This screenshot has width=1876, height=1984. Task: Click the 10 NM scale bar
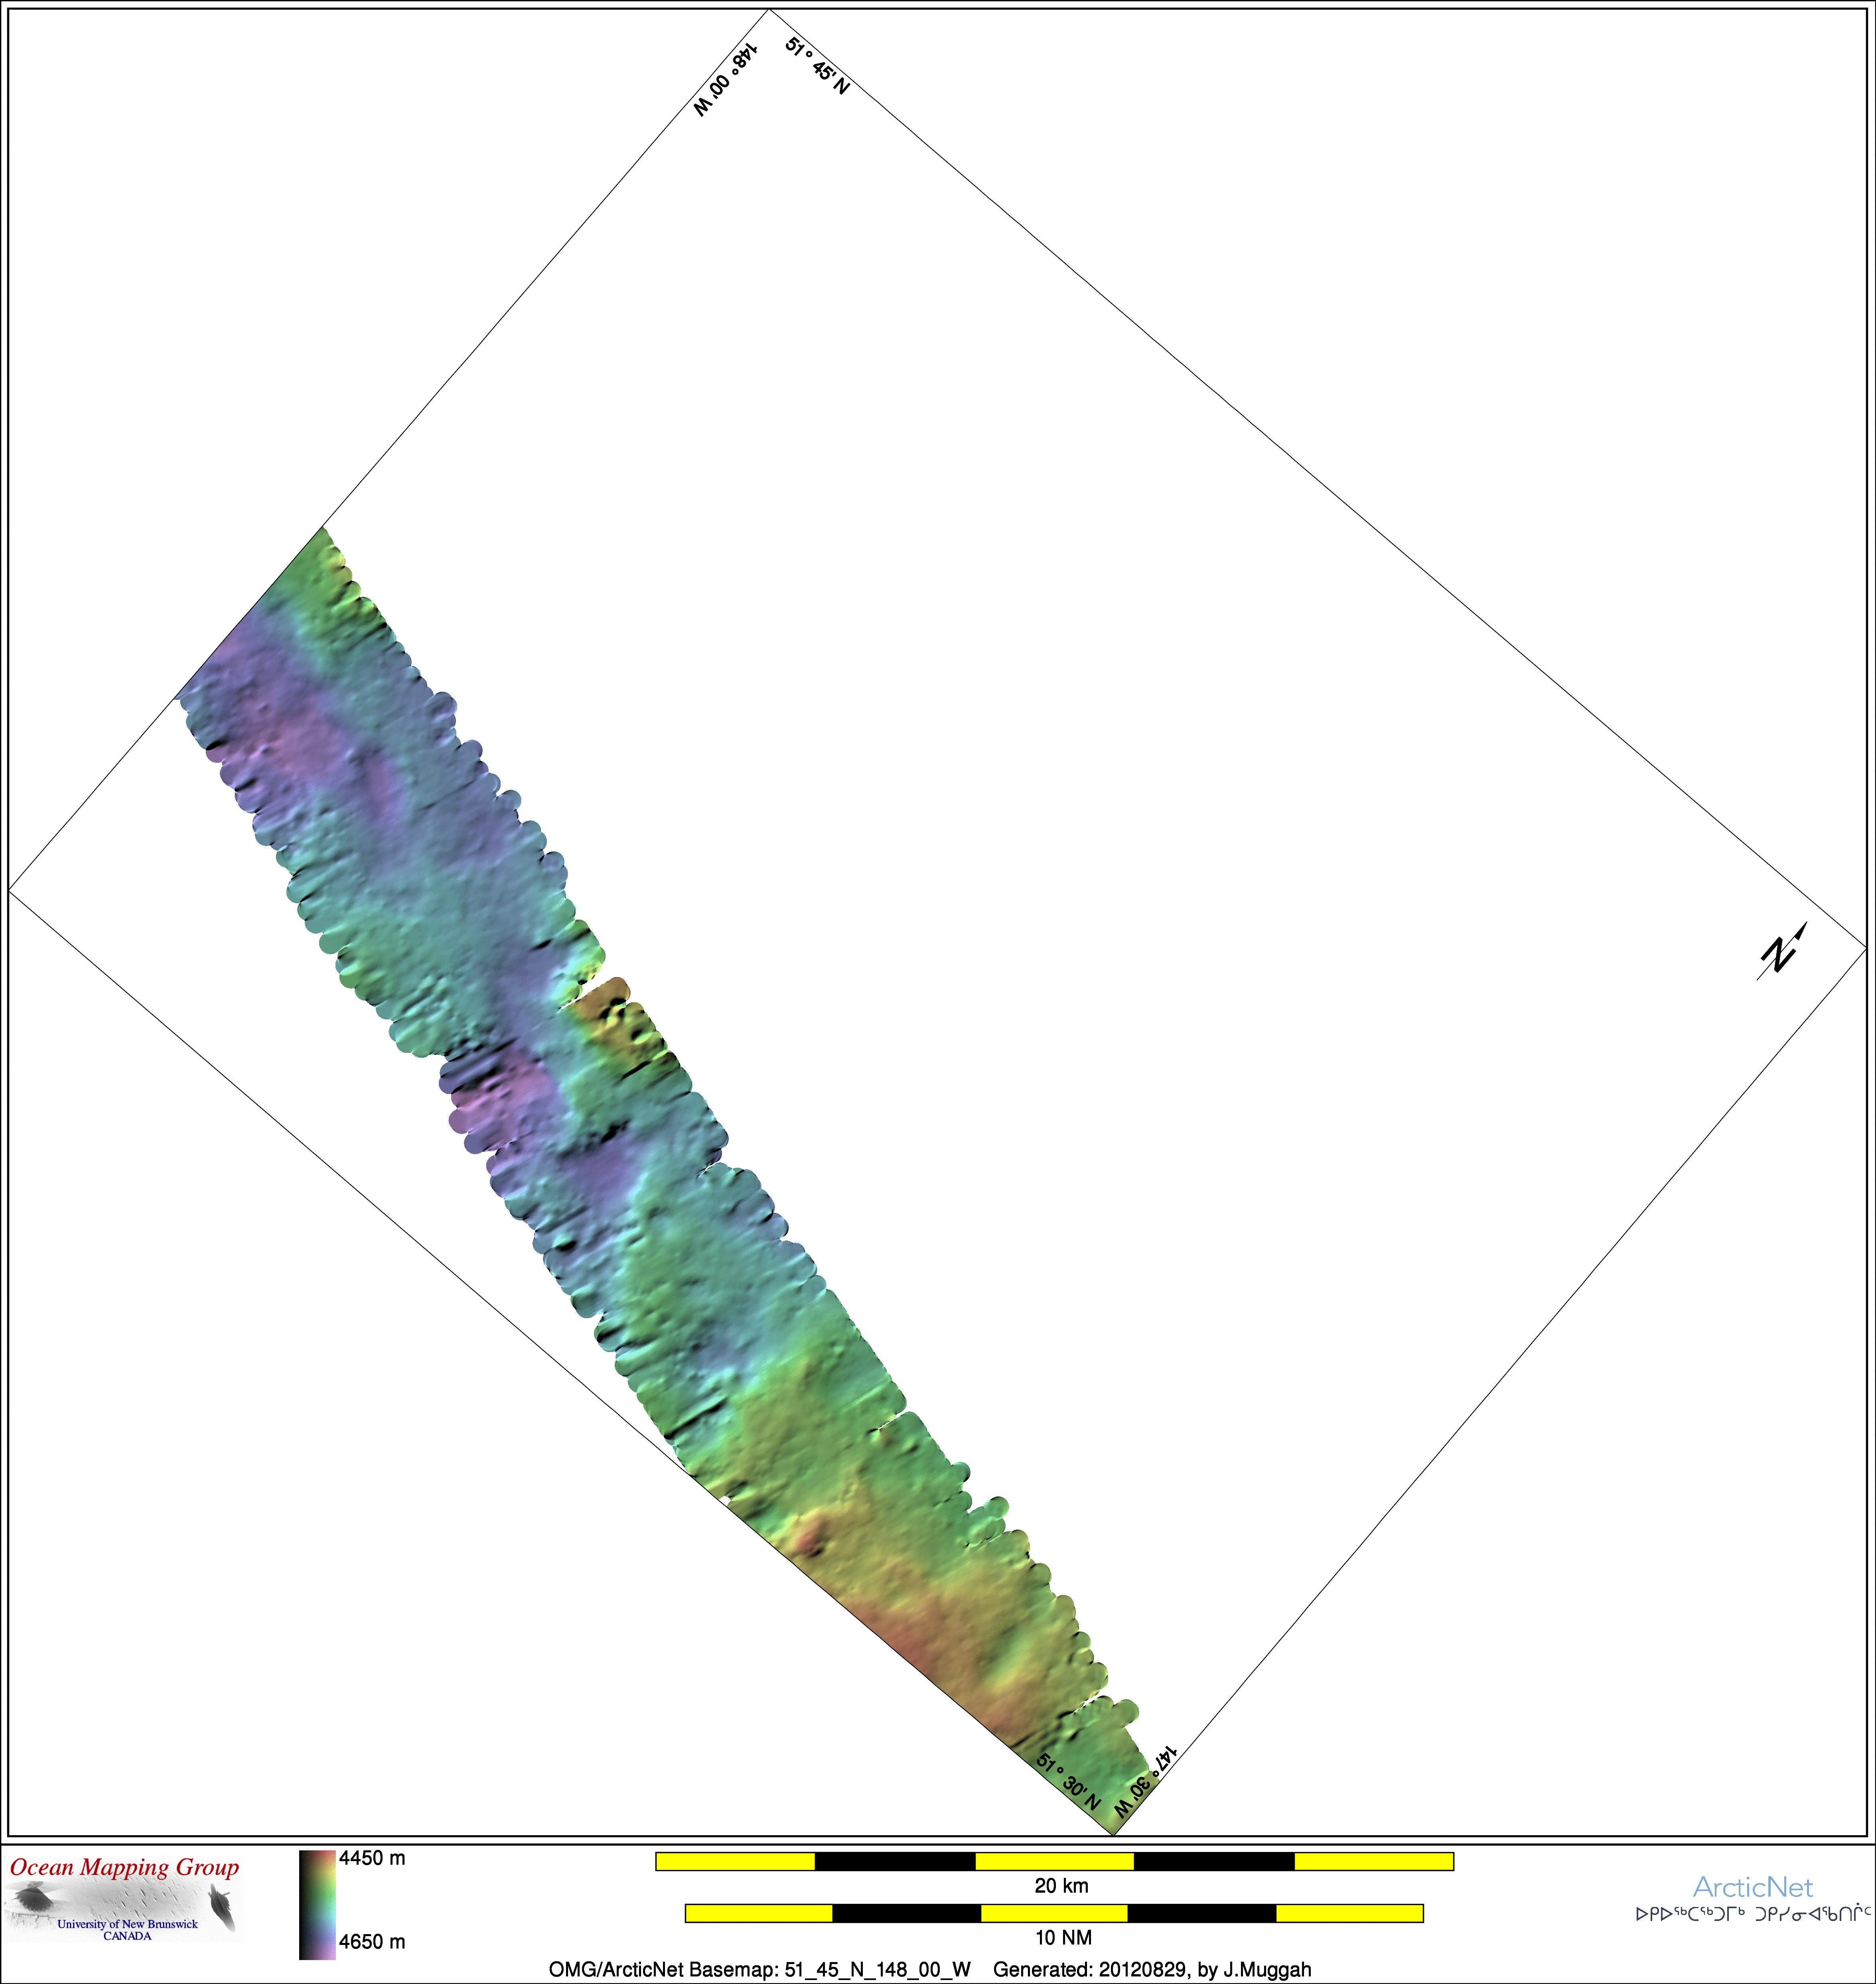[x=1054, y=1913]
